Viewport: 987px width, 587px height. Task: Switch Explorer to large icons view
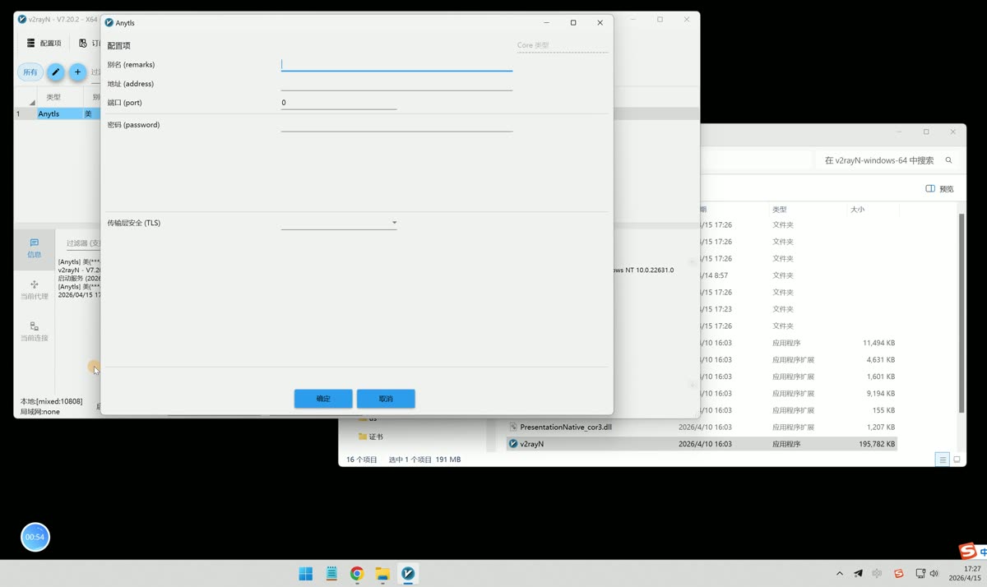(957, 460)
